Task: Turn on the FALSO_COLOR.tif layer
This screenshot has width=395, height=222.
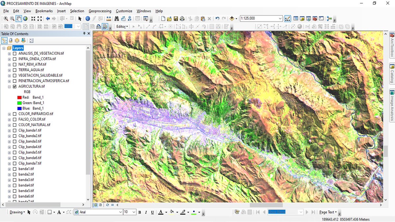Action: coord(14,119)
